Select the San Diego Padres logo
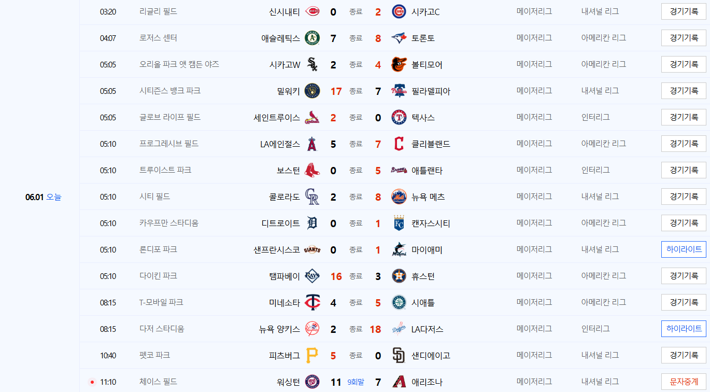 click(x=399, y=355)
